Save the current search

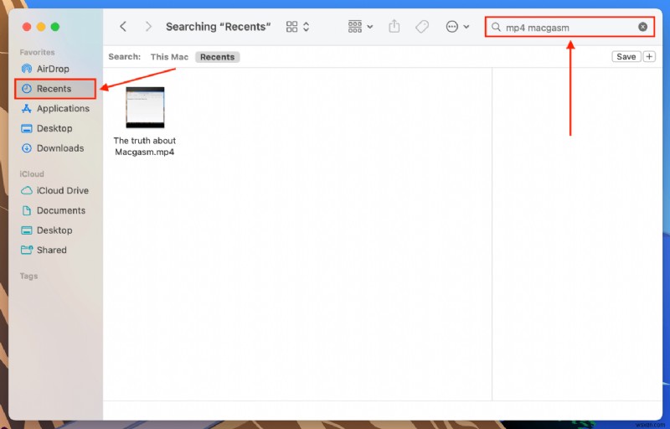coord(626,57)
